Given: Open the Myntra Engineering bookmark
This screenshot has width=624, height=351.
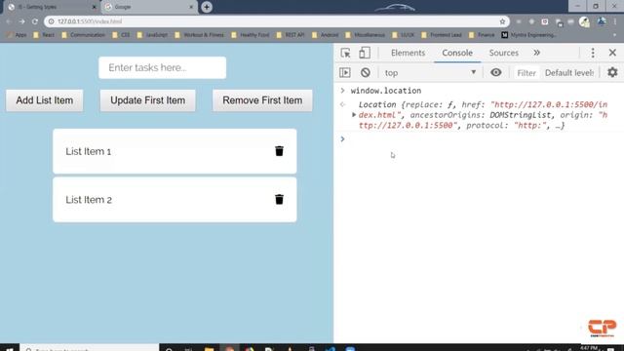Looking at the screenshot, I should (528, 35).
